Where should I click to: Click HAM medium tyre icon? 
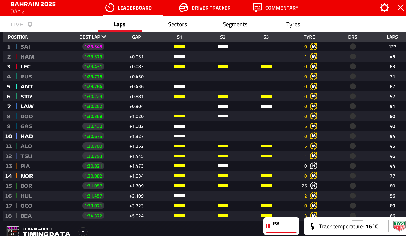314,56
